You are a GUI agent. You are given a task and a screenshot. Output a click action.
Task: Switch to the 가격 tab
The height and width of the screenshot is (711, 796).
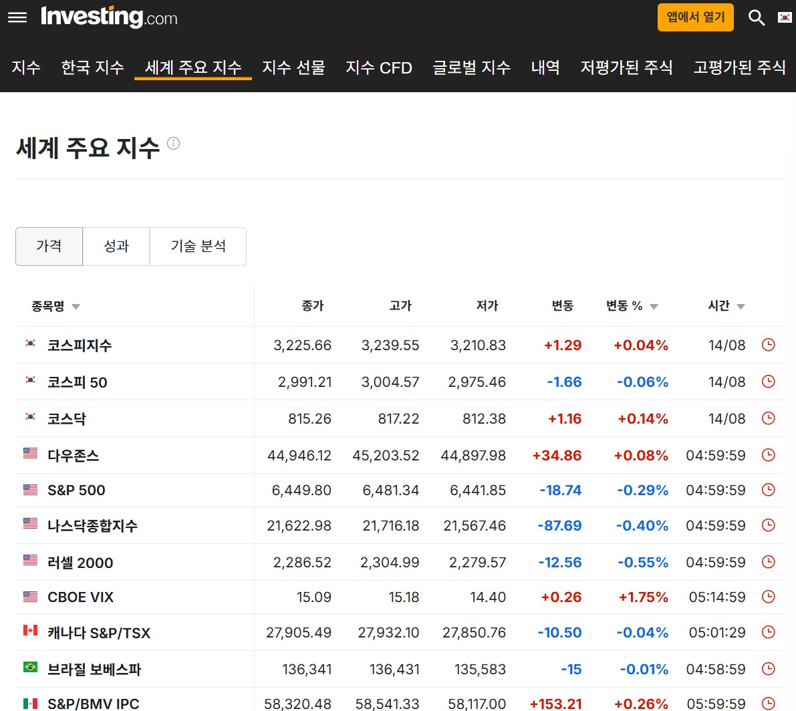click(49, 247)
